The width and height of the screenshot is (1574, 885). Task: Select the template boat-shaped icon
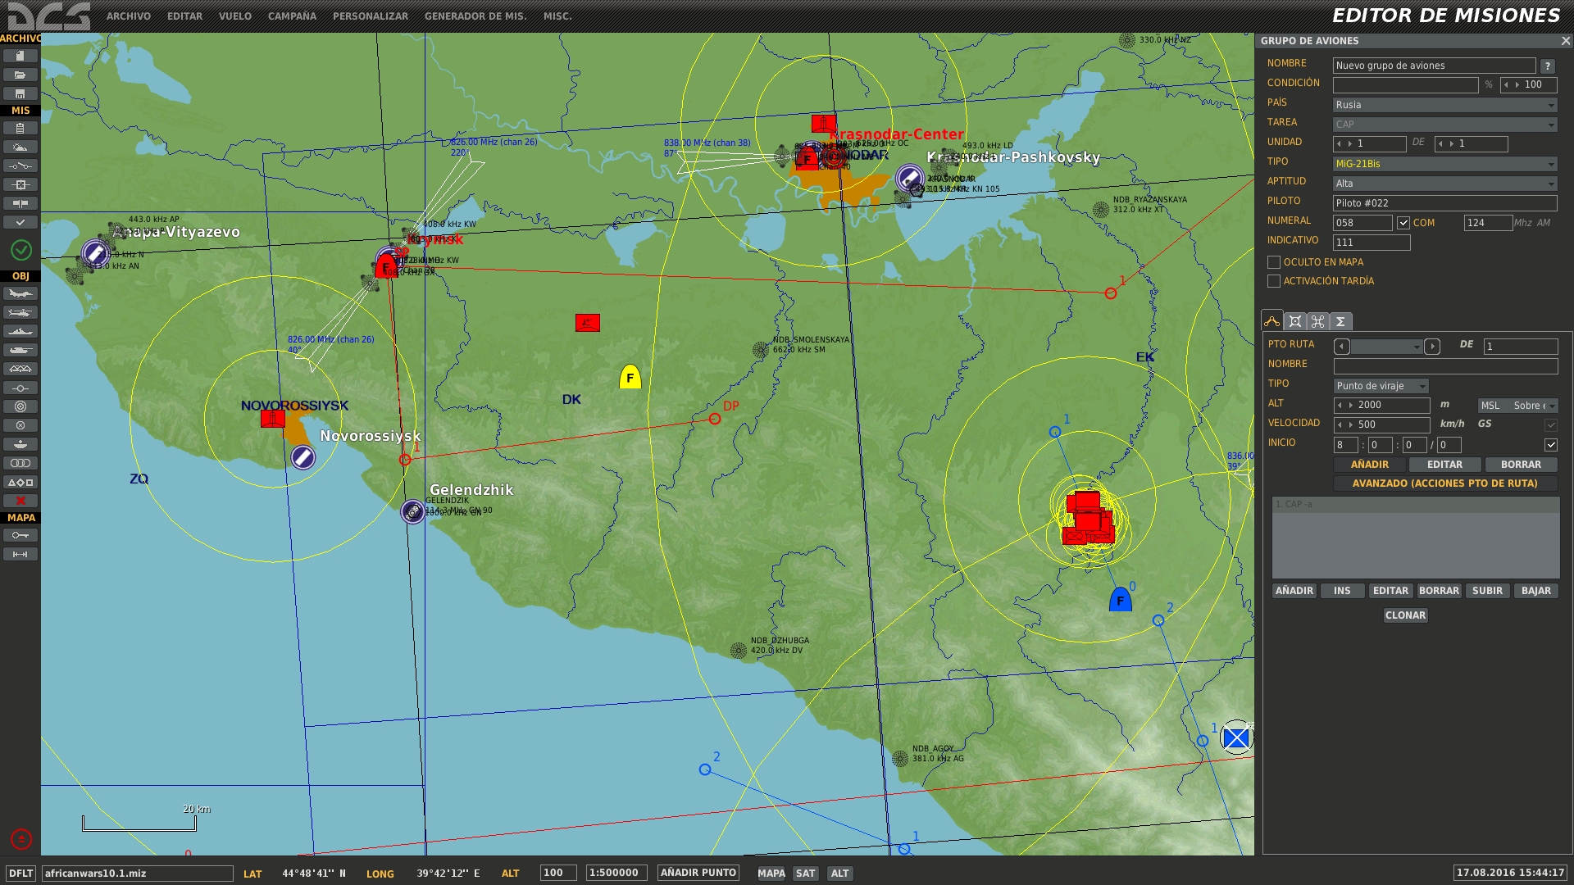coord(20,444)
